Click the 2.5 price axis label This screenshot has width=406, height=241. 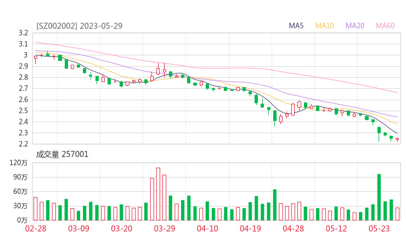(x=23, y=111)
